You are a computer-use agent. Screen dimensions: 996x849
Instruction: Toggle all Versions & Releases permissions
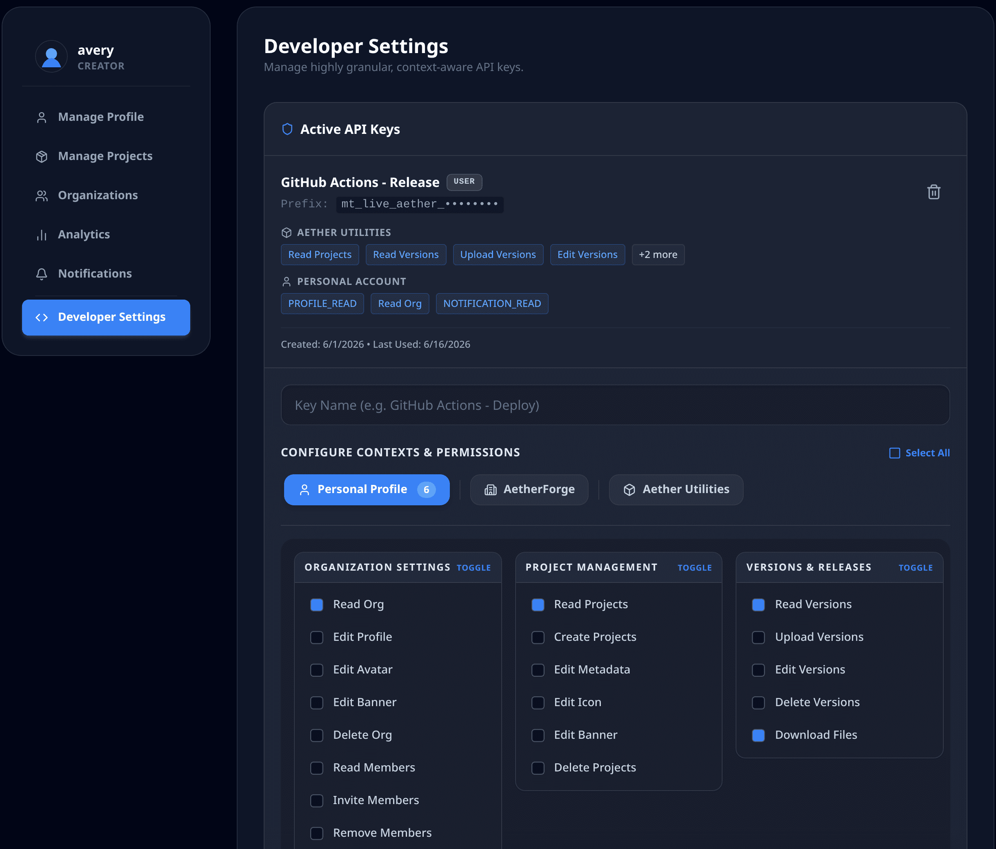916,568
